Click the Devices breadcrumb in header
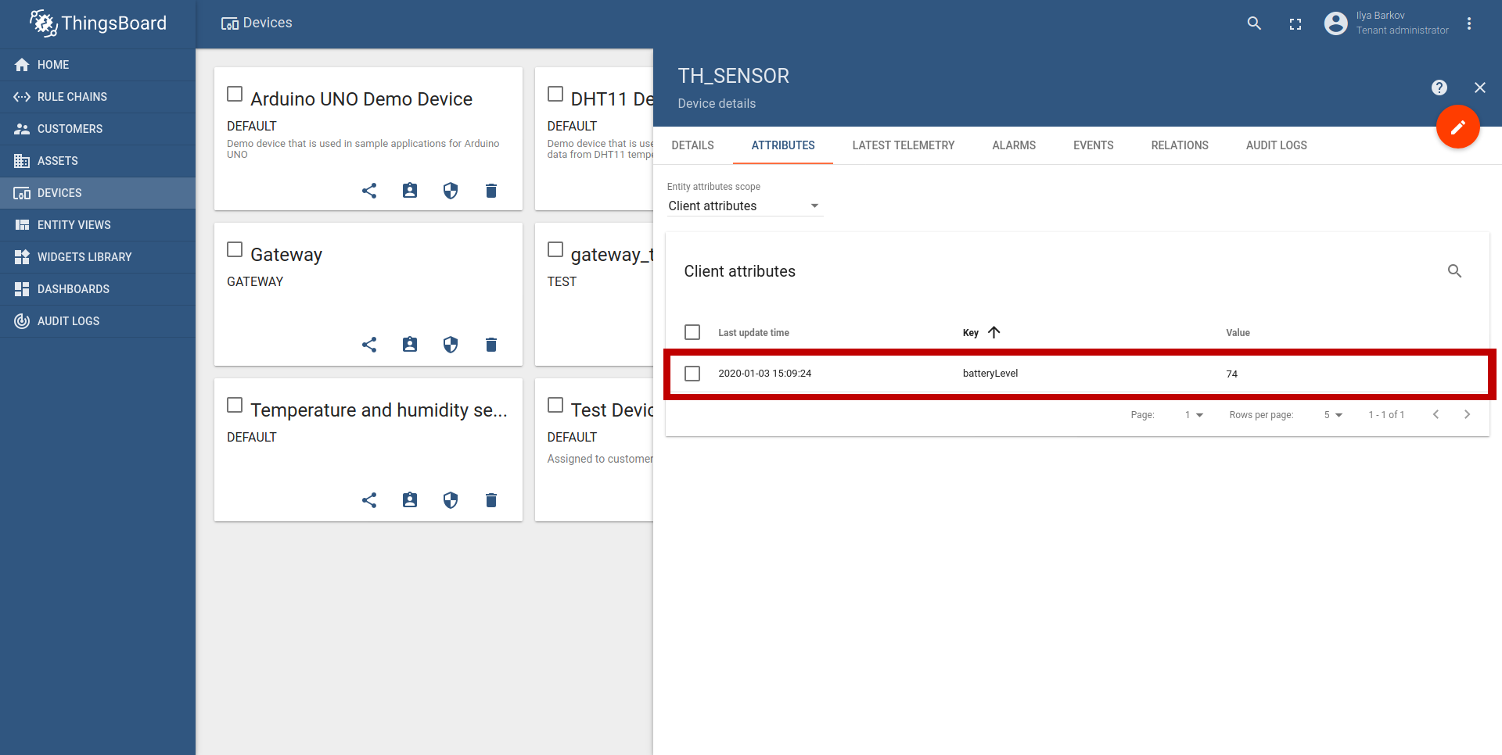Viewport: 1502px width, 755px height. coord(257,23)
